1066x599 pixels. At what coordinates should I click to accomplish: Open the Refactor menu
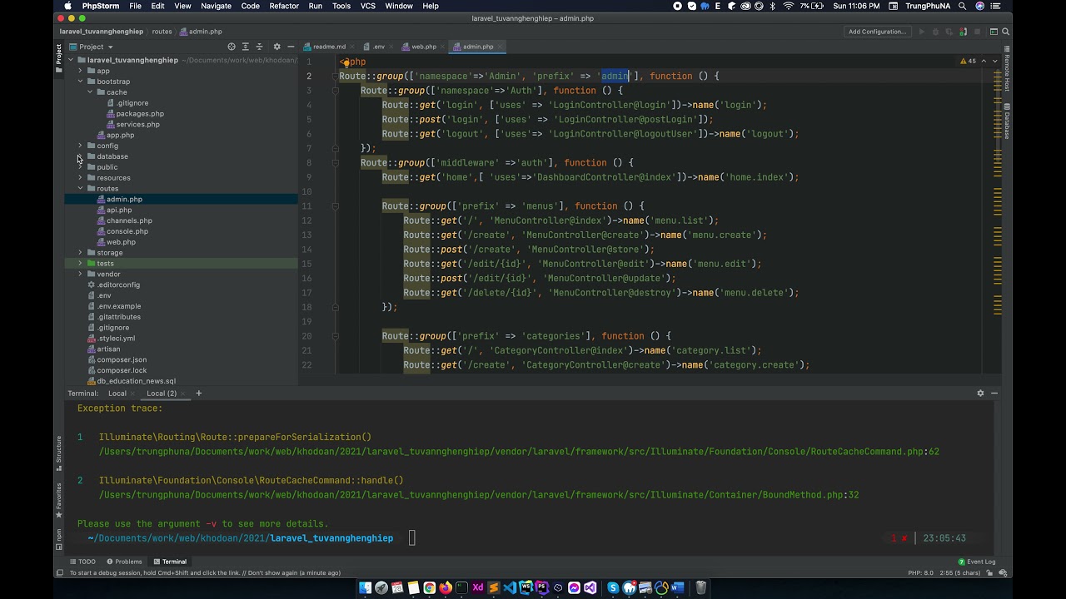283,6
